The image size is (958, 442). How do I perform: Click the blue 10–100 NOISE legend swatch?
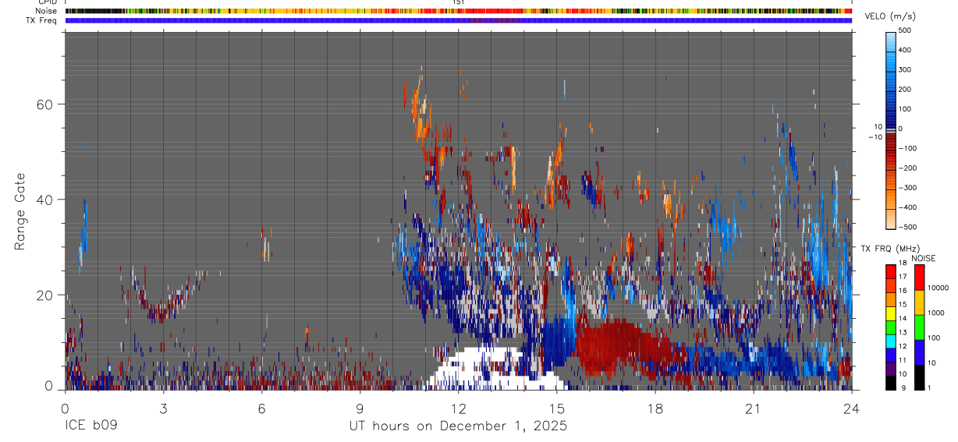pos(919,352)
